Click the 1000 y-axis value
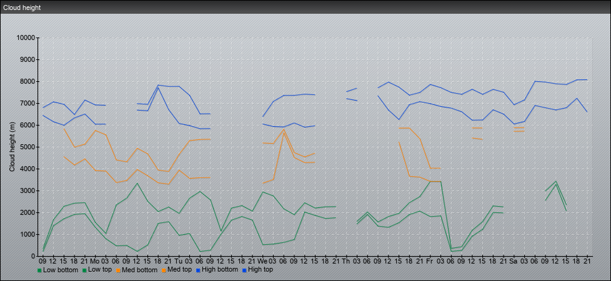611x281 pixels. pos(27,234)
